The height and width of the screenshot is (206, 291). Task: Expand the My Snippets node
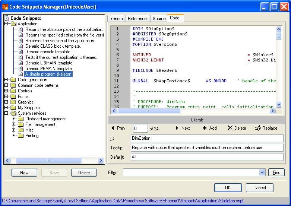point(6,107)
